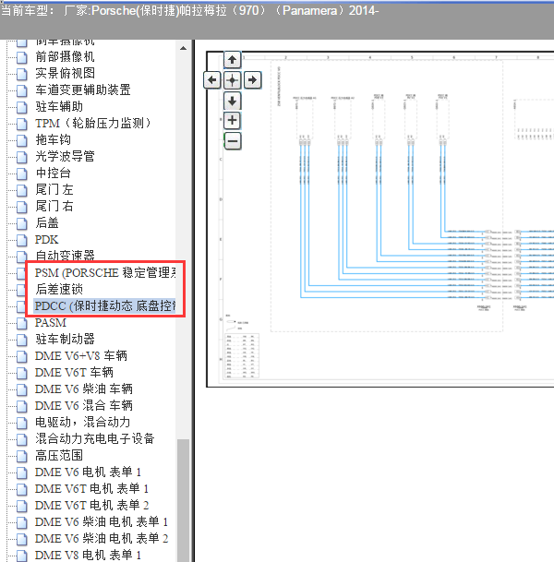Open the 尾门 左 diagram
The height and width of the screenshot is (562, 554).
coord(54,189)
